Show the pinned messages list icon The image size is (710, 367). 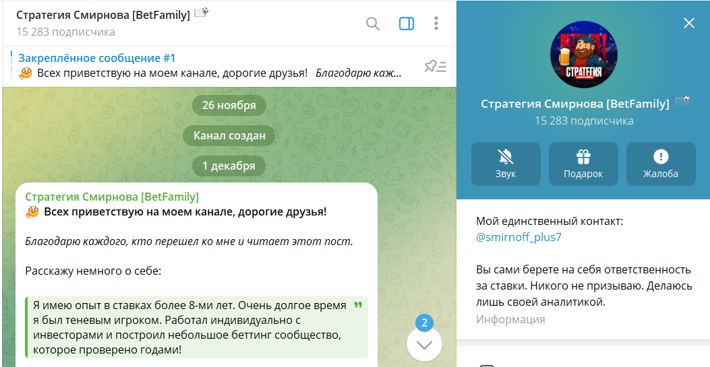click(x=435, y=66)
